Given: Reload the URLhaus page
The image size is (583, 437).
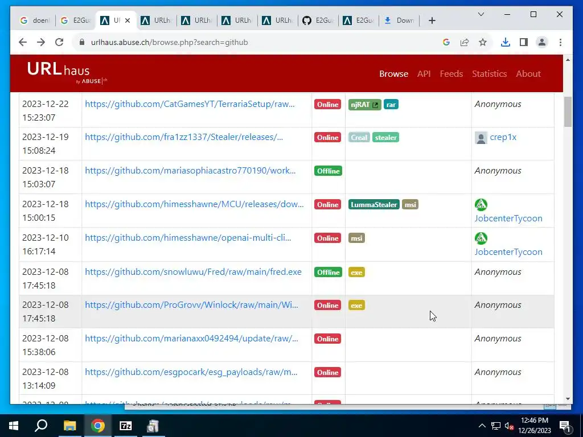Looking at the screenshot, I should pyautogui.click(x=59, y=42).
